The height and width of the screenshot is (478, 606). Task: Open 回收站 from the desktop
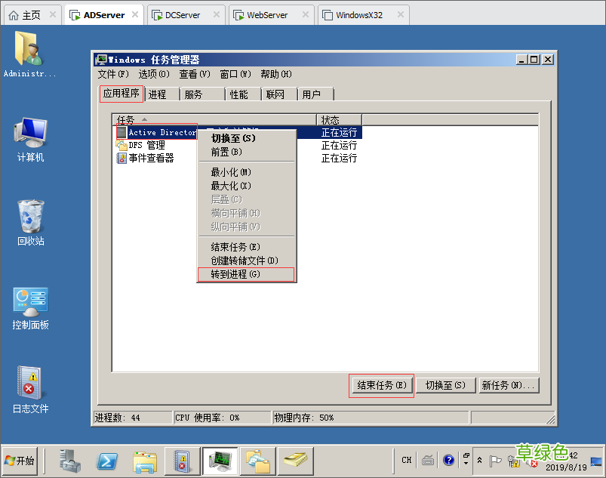click(29, 221)
